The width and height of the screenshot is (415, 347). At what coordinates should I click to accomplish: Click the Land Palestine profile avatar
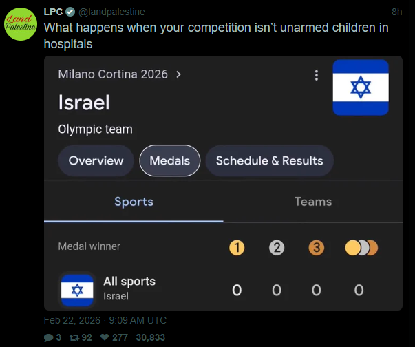21,24
